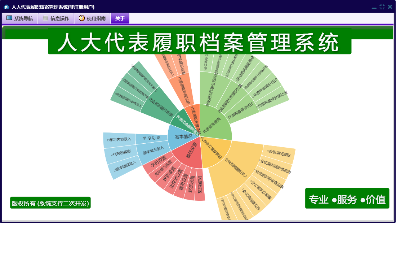Open the 民族设置 segment
Image resolution: width=396 pixels, height=261 pixels.
coord(200,185)
